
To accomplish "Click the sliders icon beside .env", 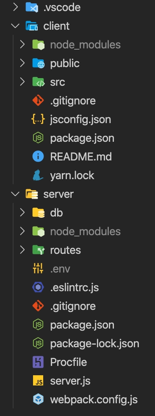I will (x=38, y=269).
